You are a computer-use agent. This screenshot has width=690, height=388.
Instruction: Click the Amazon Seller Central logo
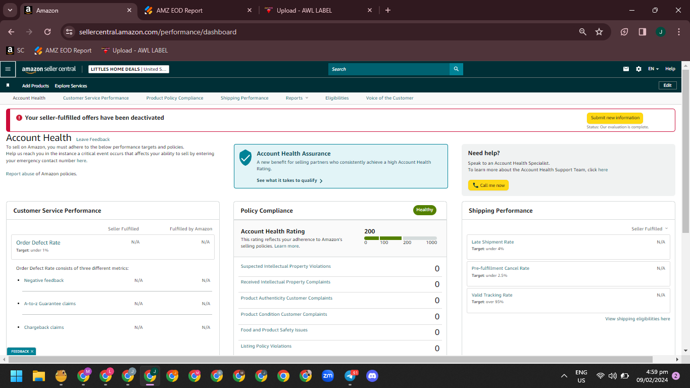49,69
